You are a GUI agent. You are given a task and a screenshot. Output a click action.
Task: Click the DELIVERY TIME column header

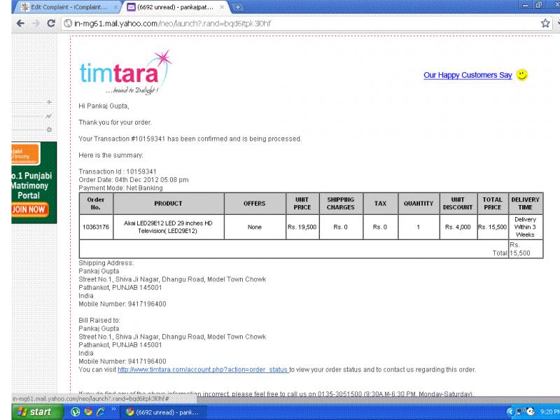coord(525,204)
